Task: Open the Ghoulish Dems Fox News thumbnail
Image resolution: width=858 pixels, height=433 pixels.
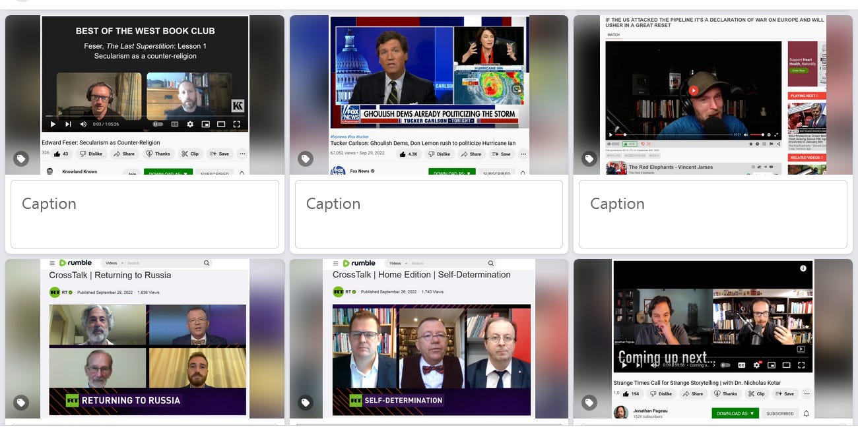Action: coord(429,95)
